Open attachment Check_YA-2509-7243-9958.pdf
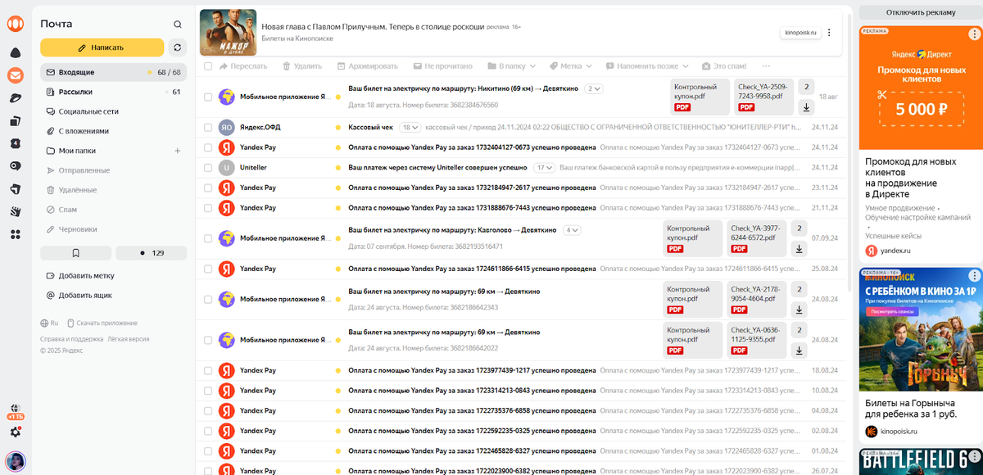The width and height of the screenshot is (983, 475). [763, 97]
